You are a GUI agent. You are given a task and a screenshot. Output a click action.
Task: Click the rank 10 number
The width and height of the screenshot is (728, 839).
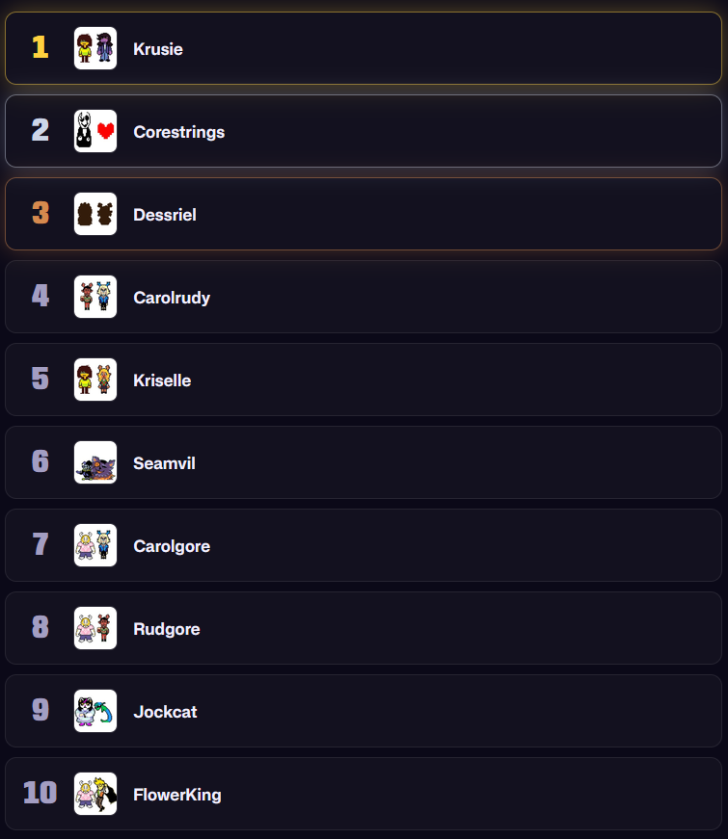[40, 793]
